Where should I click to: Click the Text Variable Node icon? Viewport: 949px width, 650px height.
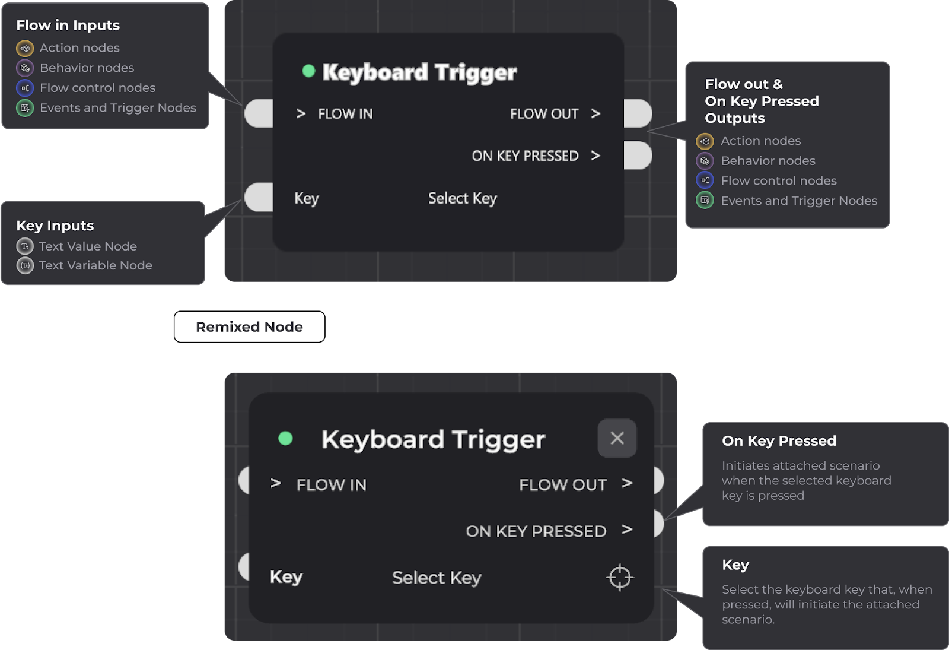point(25,265)
